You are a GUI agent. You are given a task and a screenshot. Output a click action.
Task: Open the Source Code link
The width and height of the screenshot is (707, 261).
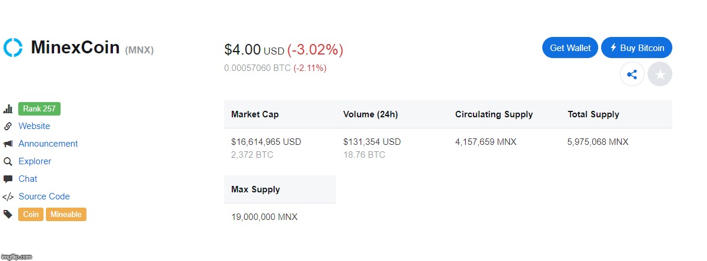pyautogui.click(x=44, y=196)
